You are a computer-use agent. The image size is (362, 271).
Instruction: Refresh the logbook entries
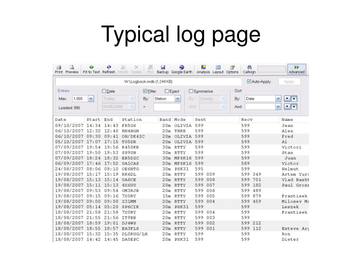(109, 70)
